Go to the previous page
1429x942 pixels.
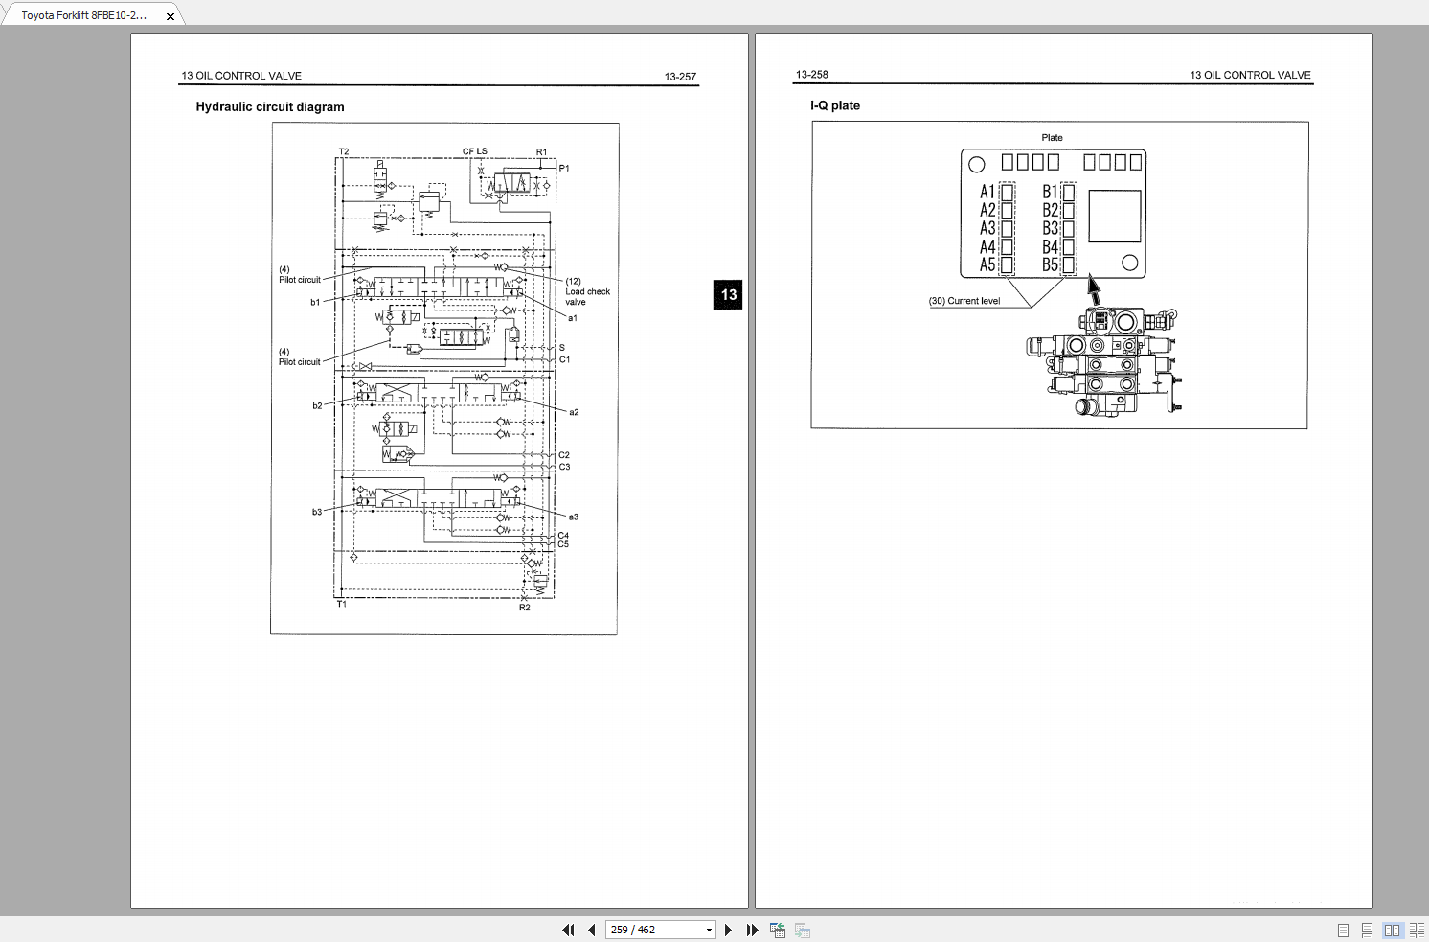(x=592, y=930)
